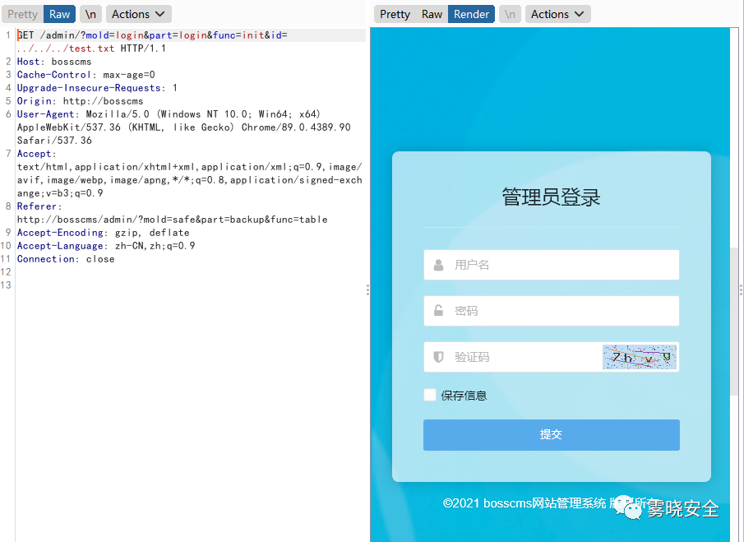
Task: Toggle request \n non-printable characters button
Action: [90, 14]
